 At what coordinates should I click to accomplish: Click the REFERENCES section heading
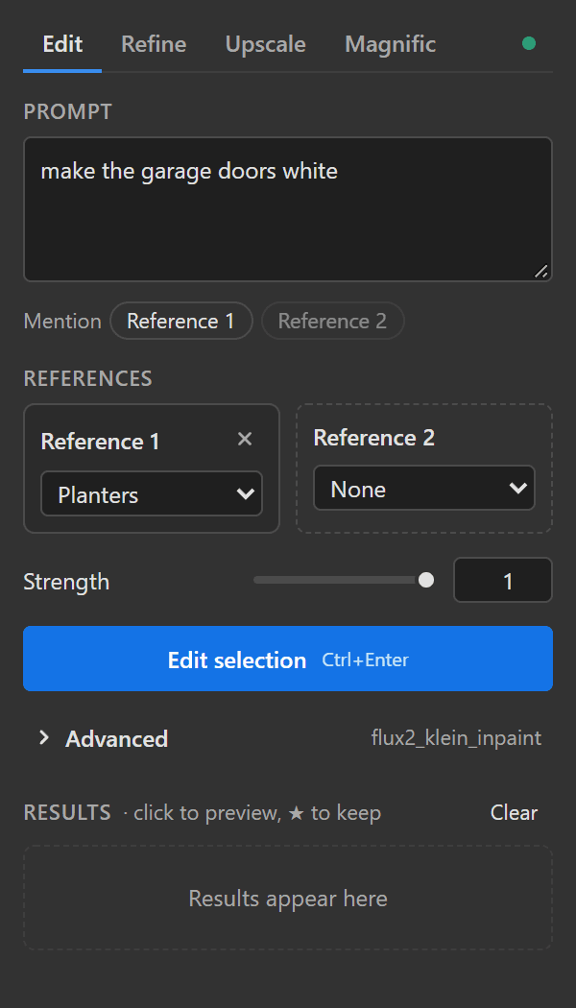tap(87, 378)
